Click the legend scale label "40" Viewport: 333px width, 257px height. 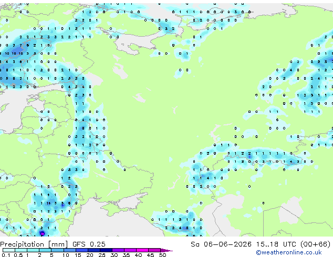point(138,255)
